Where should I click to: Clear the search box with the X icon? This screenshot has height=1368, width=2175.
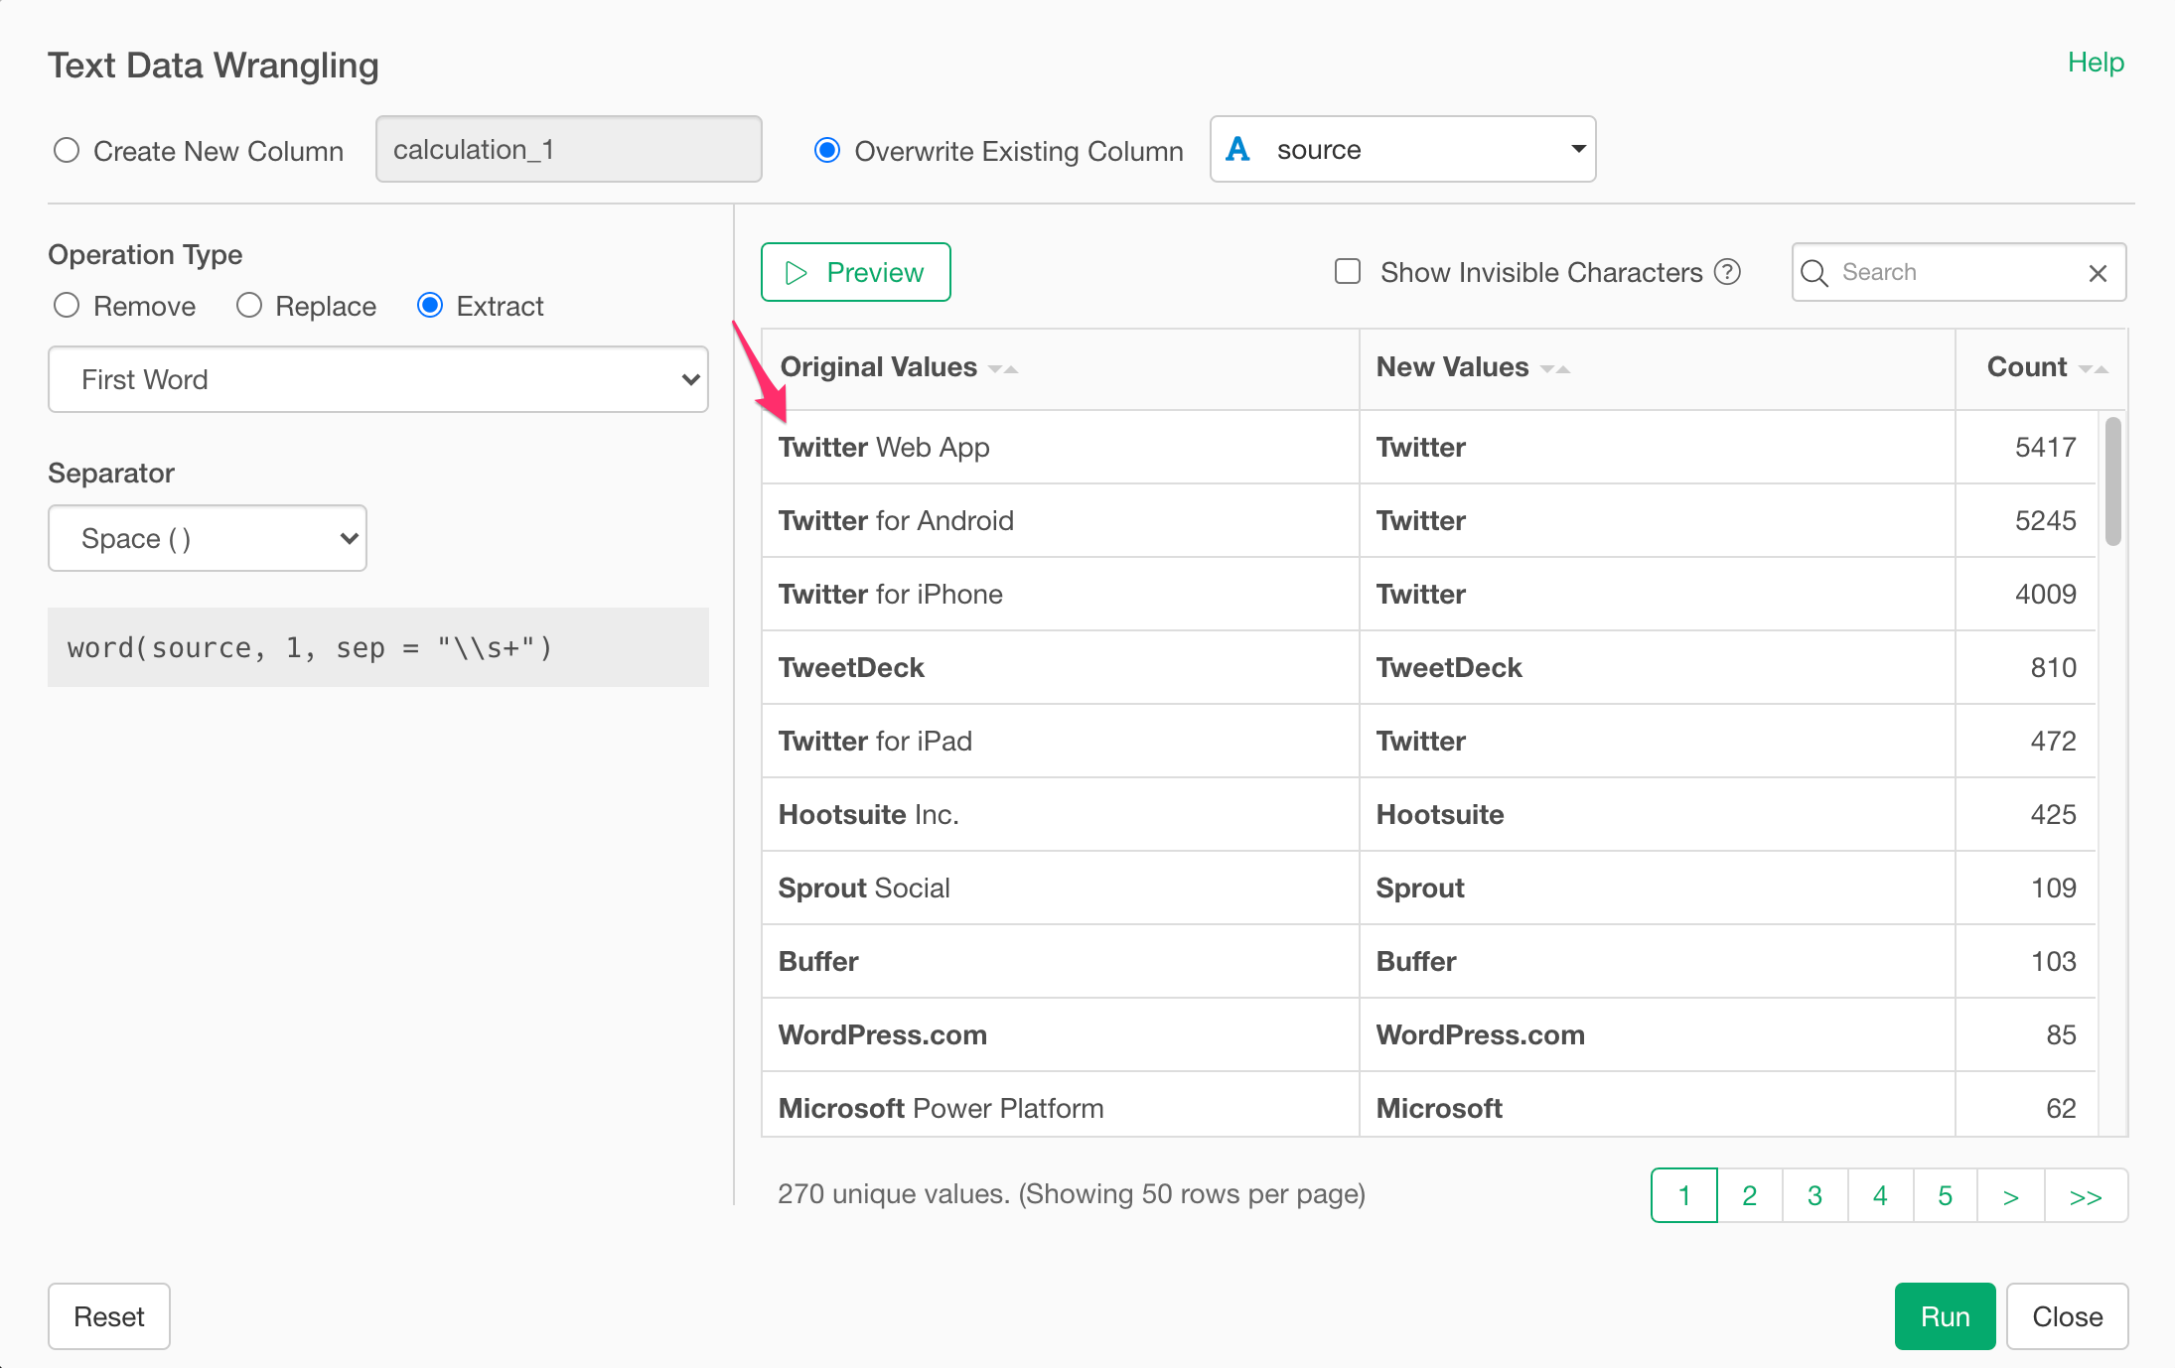[x=2098, y=273]
